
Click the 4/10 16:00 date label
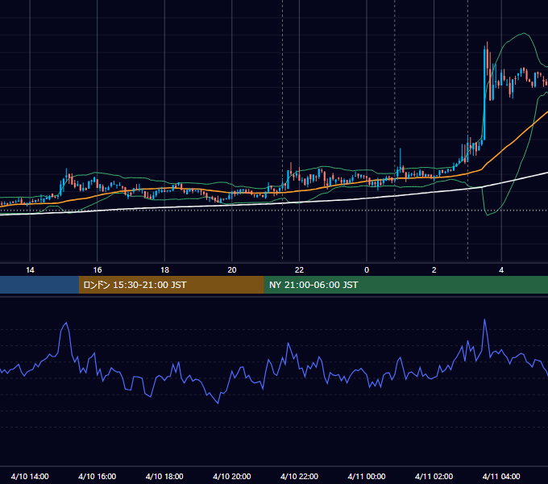(98, 476)
